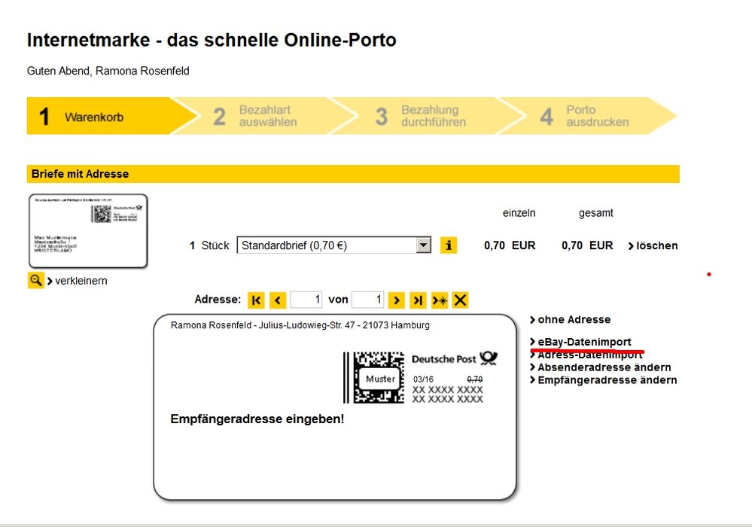Open the Standardbrief product dropdown
Screen dimensions: 752x527
coord(423,245)
